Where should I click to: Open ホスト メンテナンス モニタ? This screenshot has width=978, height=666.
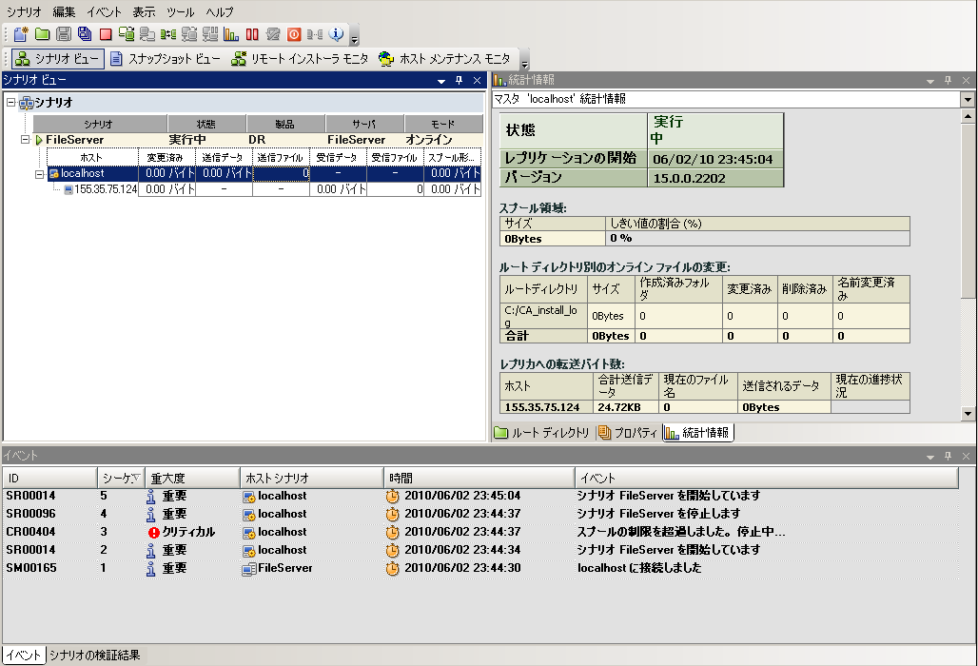coord(444,59)
